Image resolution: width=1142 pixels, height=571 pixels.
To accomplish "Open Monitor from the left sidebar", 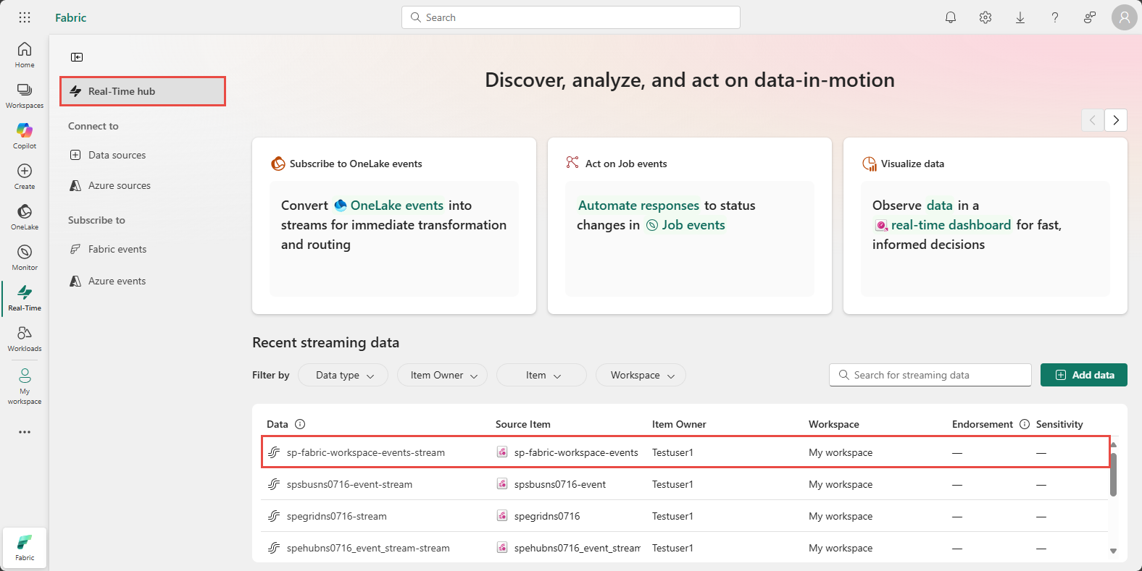I will 25,257.
